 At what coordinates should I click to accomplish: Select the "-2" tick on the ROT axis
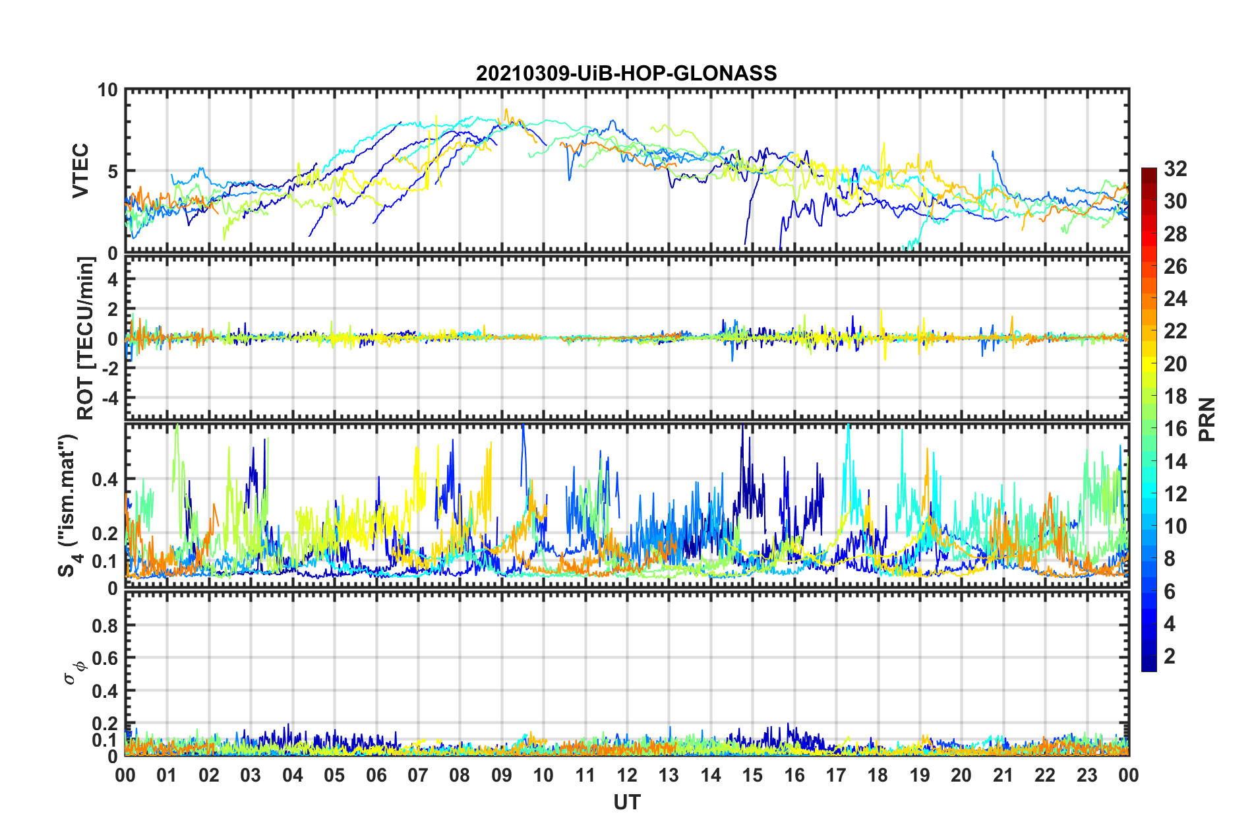[110, 369]
